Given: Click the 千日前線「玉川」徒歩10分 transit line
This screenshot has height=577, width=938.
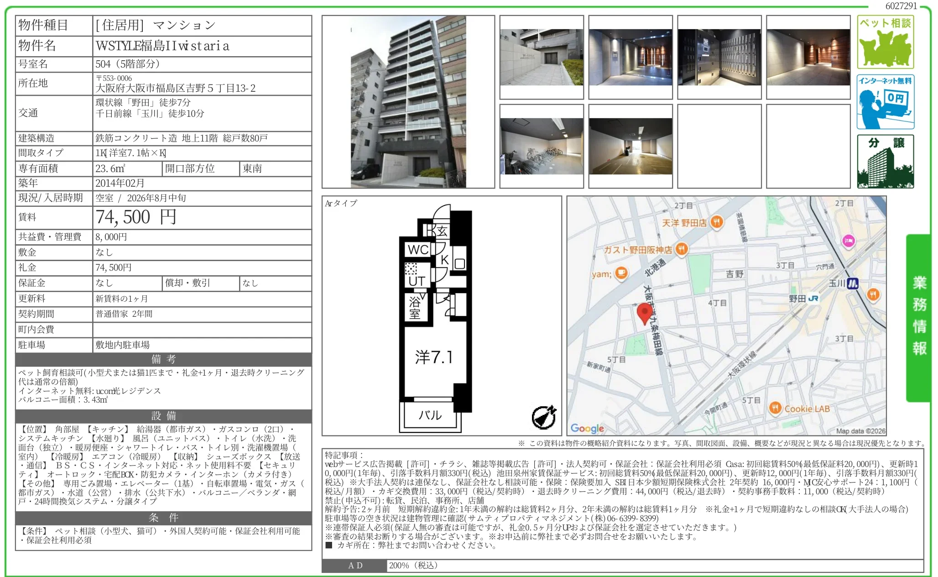Looking at the screenshot, I should point(150,113).
